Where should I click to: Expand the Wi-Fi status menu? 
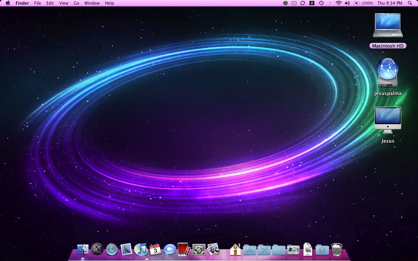tap(338, 3)
